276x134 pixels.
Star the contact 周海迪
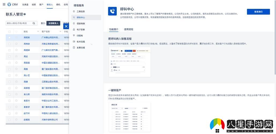click(x=16, y=44)
